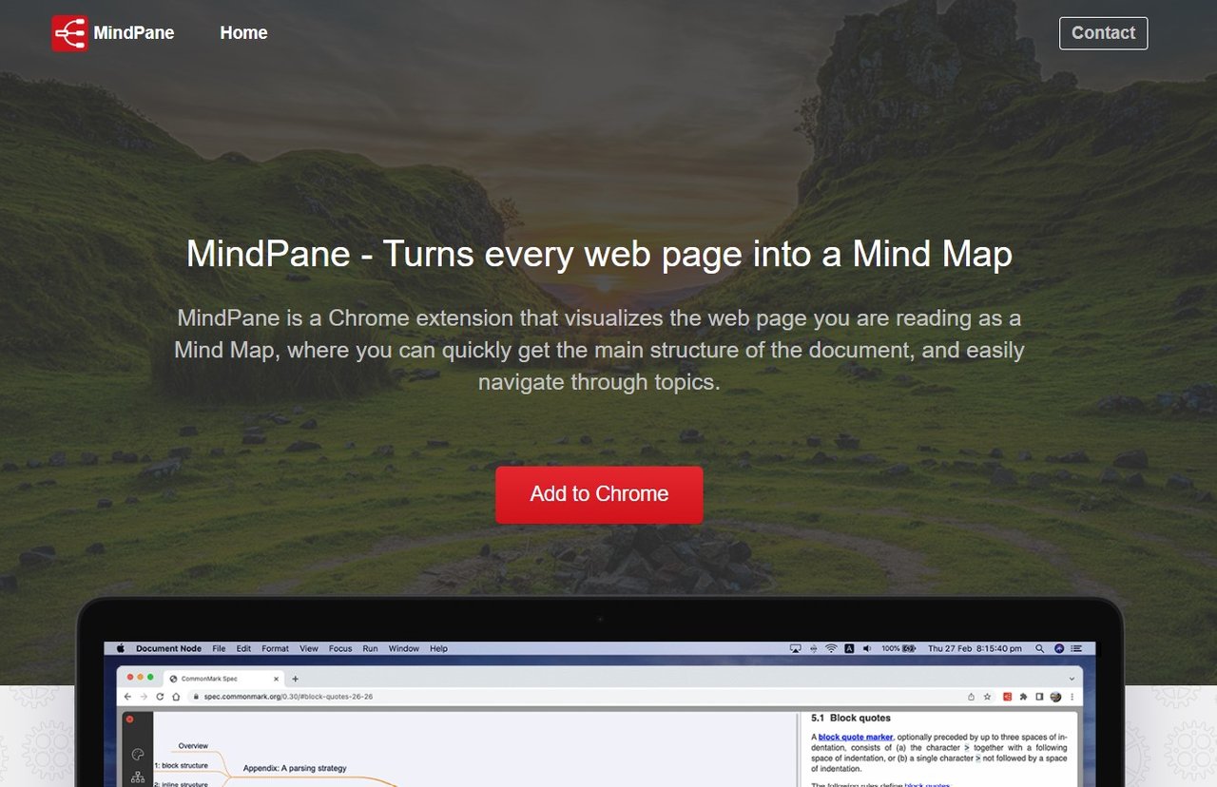Click the browser reload icon
The width and height of the screenshot is (1217, 787).
(x=160, y=697)
